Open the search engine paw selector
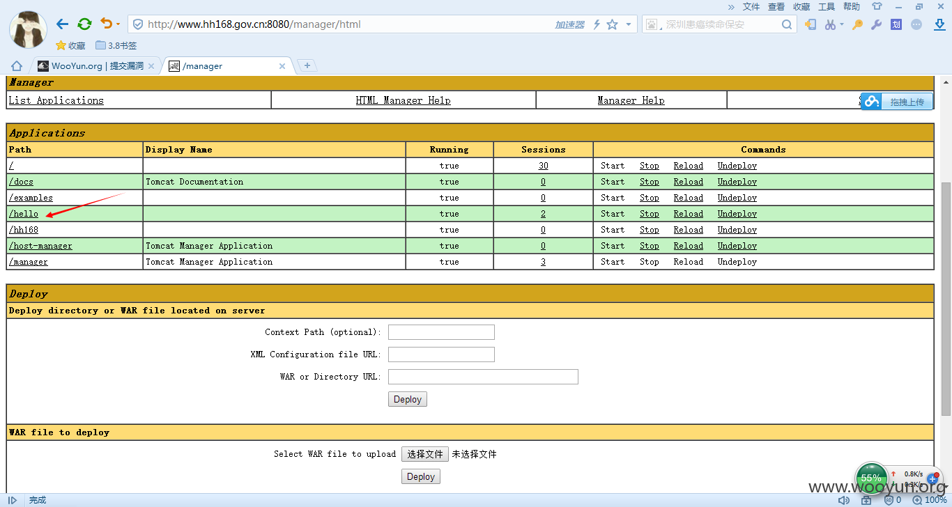The height and width of the screenshot is (507, 952). pyautogui.click(x=652, y=24)
